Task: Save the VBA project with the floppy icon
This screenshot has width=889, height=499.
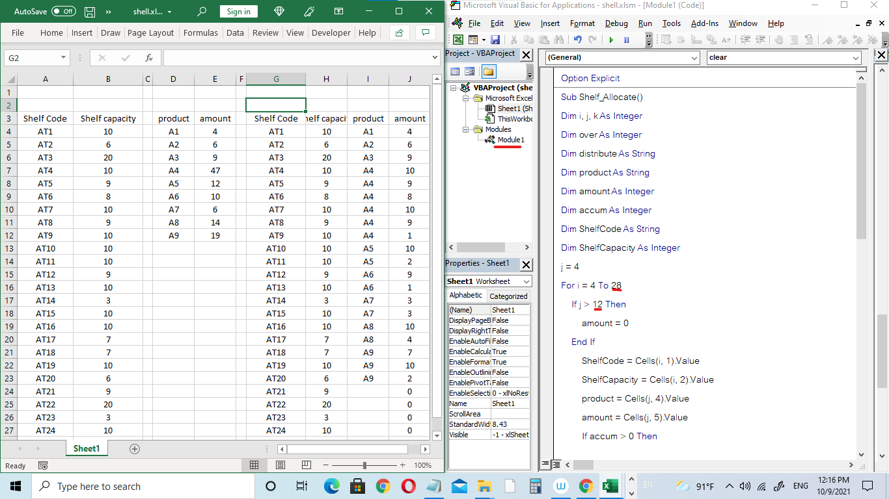Action: tap(495, 40)
